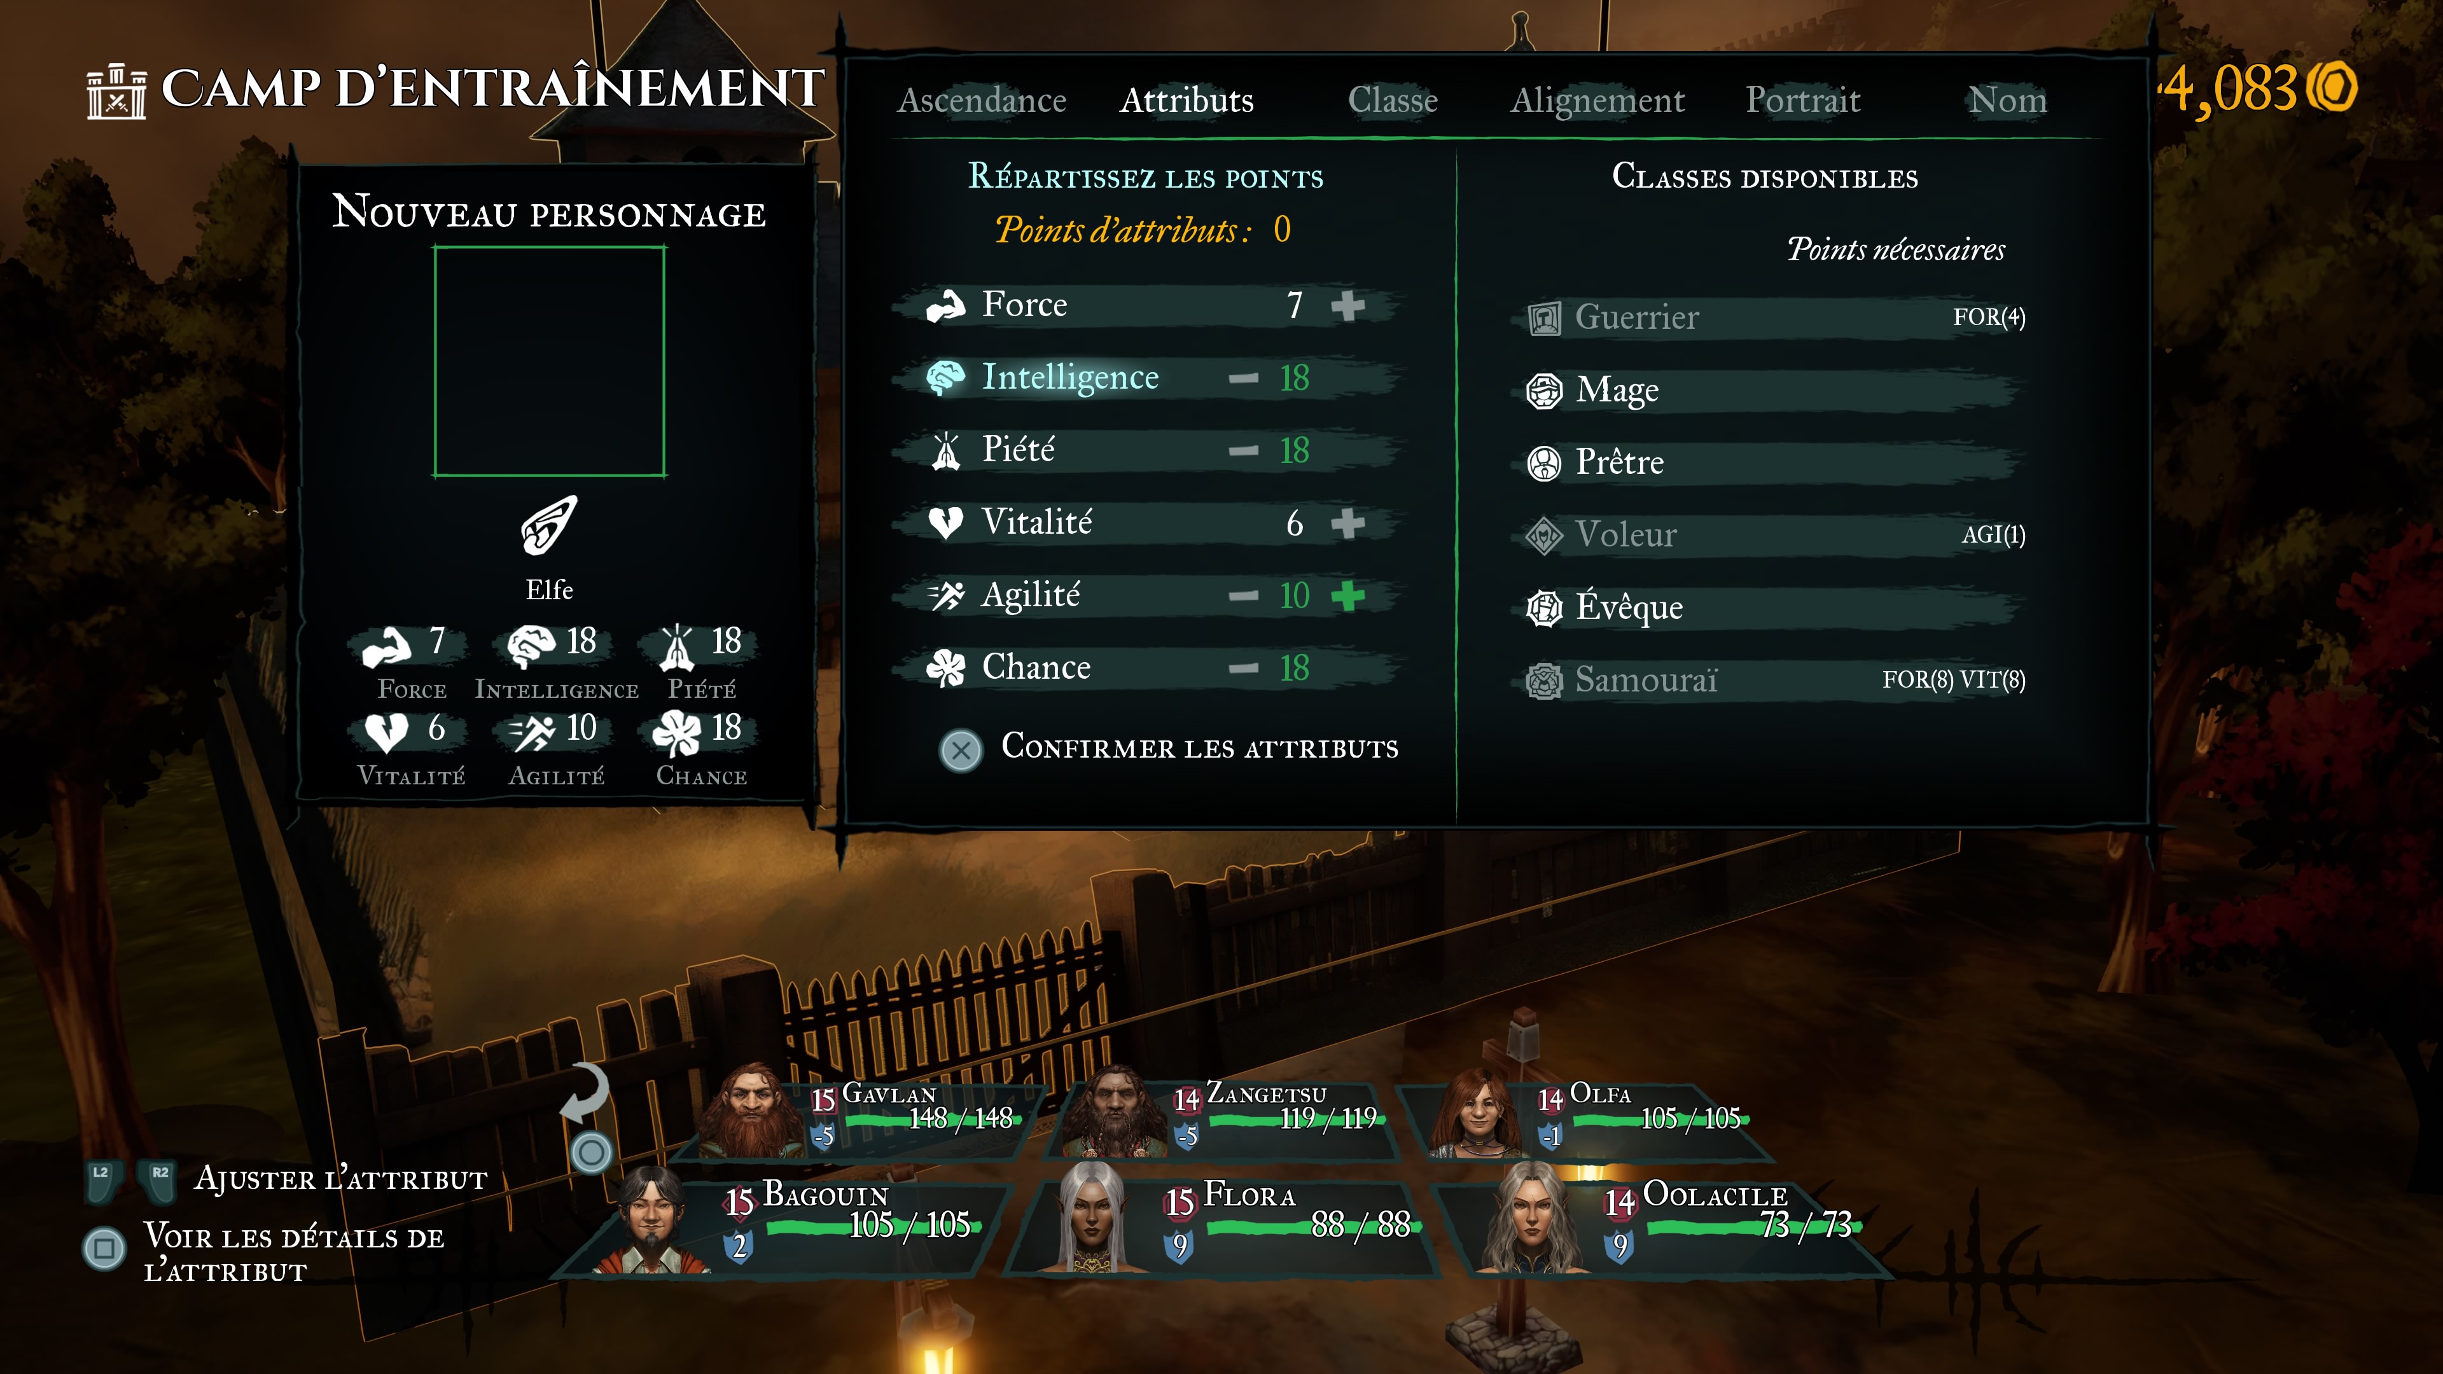This screenshot has height=1374, width=2443.
Task: Reduce Chance using the minus icon
Action: click(1243, 669)
